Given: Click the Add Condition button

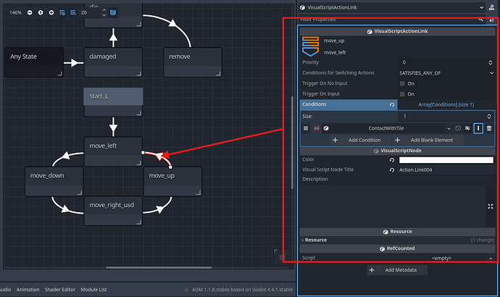Looking at the screenshot, I should 357,140.
